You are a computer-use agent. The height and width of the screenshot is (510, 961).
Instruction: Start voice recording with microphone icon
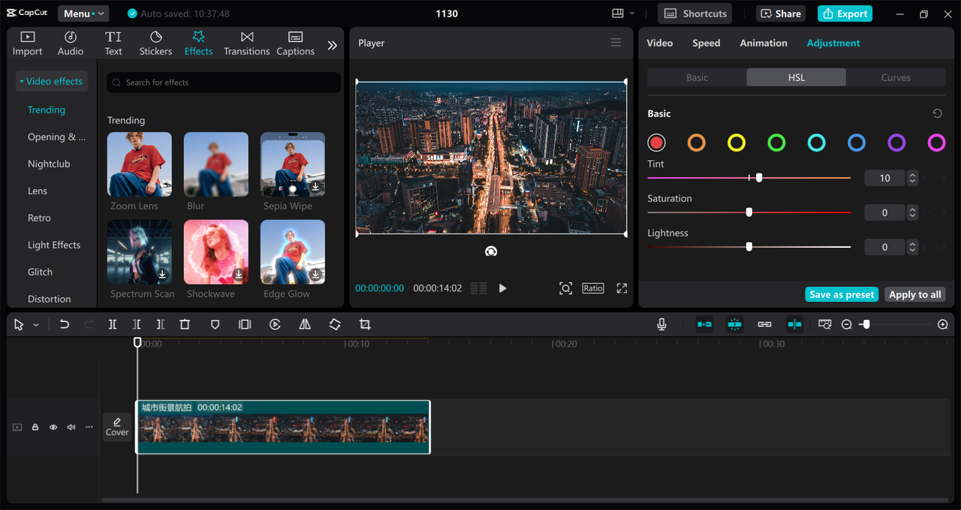point(661,324)
